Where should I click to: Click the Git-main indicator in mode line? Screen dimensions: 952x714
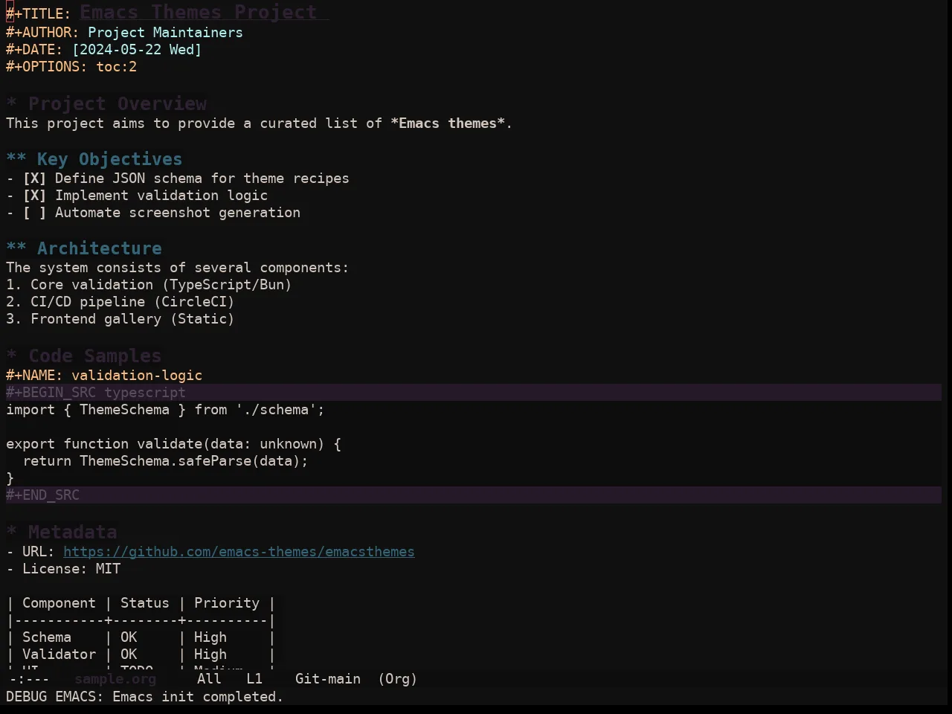pos(328,679)
